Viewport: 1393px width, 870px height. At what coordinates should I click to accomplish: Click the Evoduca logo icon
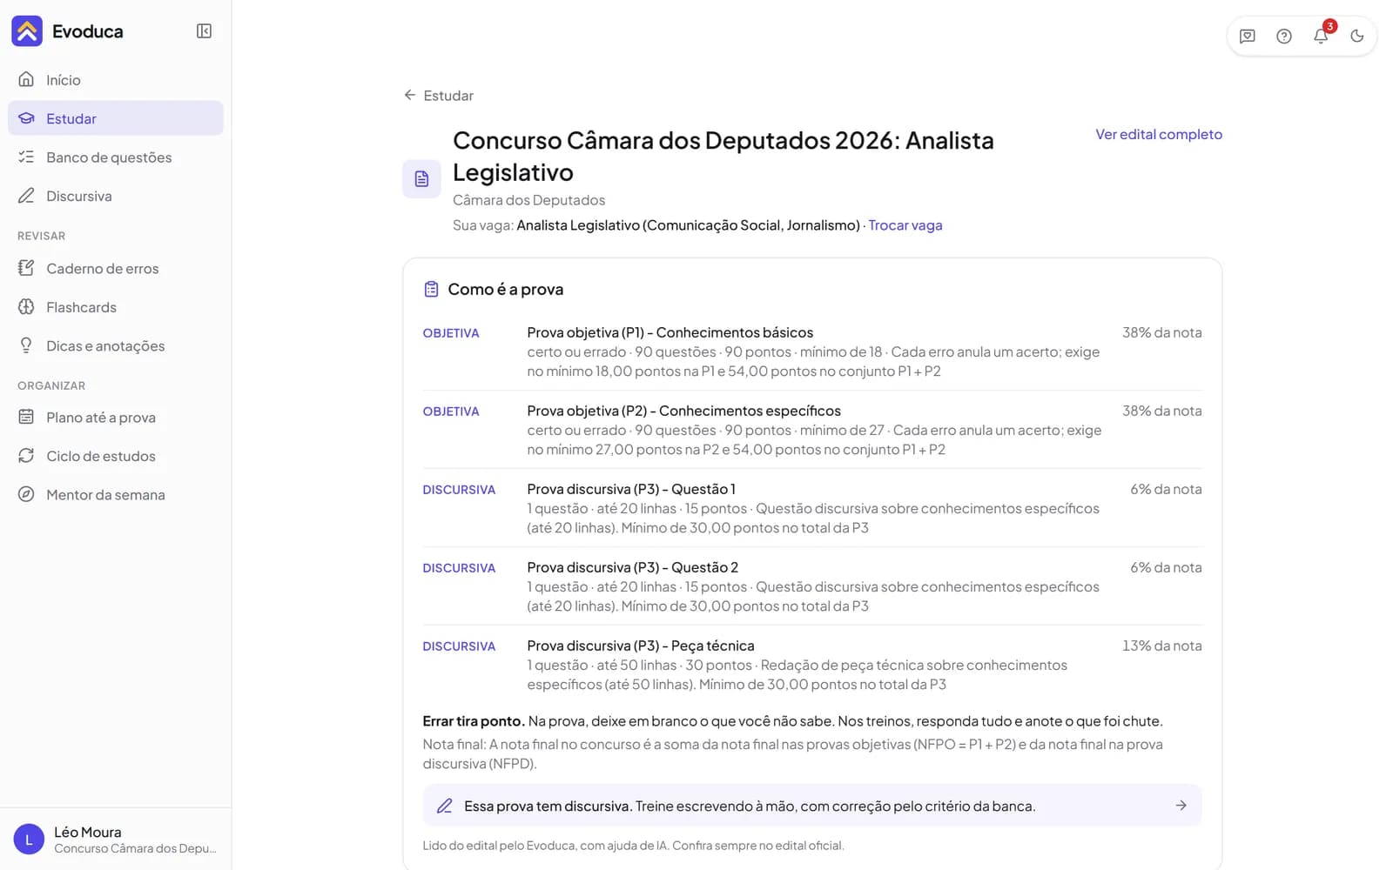(x=27, y=31)
